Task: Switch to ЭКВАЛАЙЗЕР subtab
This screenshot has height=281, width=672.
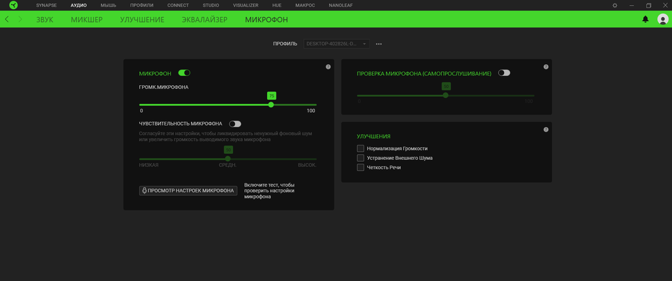Action: [x=205, y=20]
